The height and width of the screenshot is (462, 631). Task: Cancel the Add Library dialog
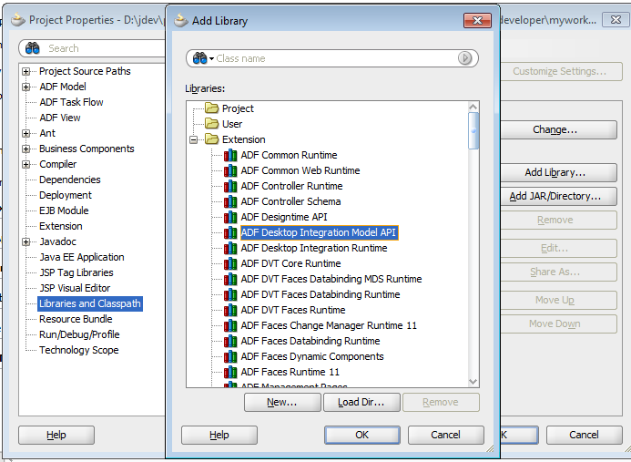pos(445,435)
